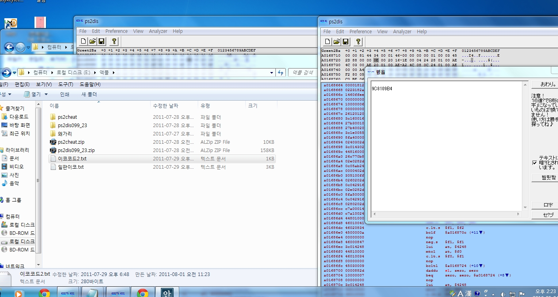The width and height of the screenshot is (558, 297).
Task: Click the Help question mark icon in right ps2dis
Action: 358,42
